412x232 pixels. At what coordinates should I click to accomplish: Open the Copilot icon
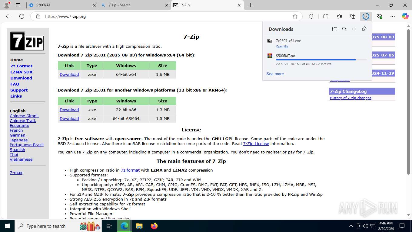point(405,16)
